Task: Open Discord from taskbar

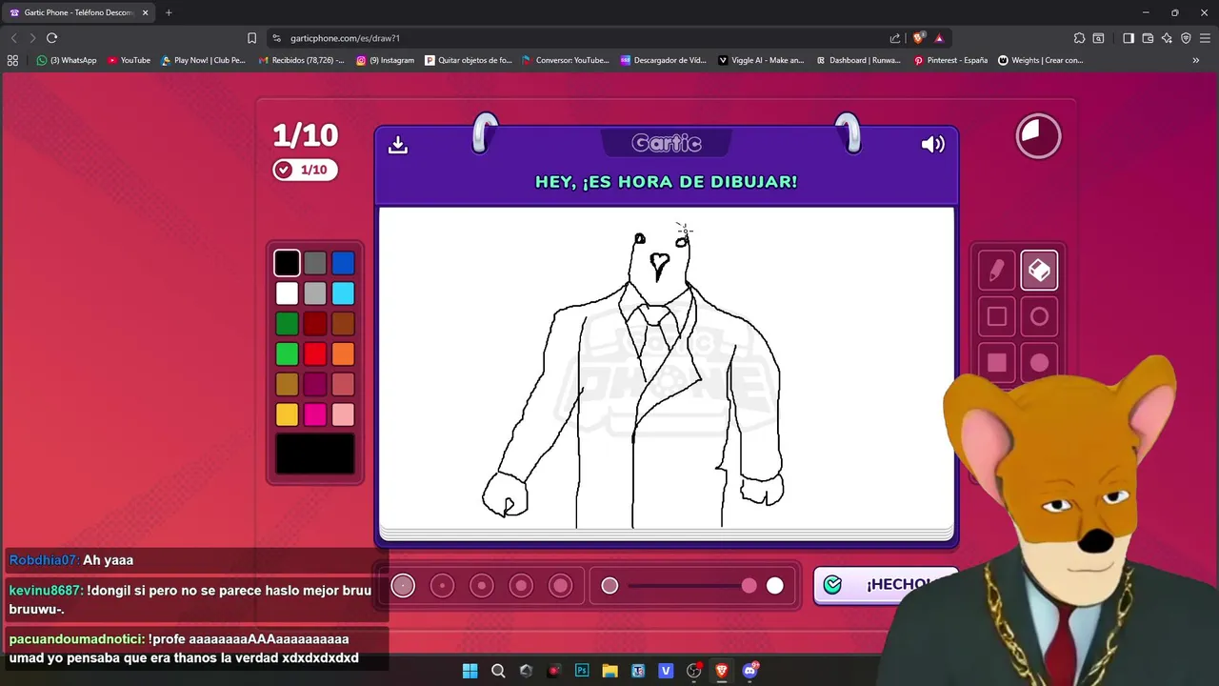Action: (x=749, y=671)
